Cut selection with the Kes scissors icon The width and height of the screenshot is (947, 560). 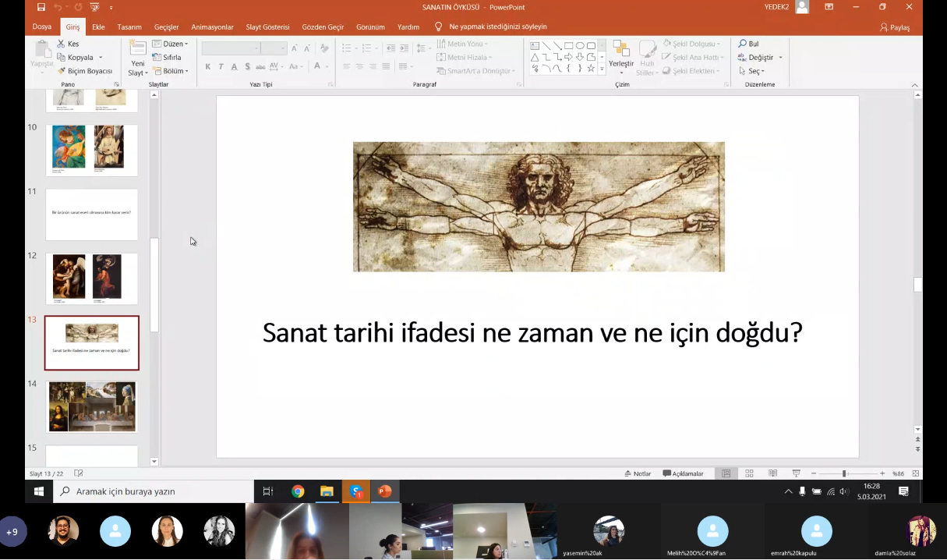click(61, 44)
